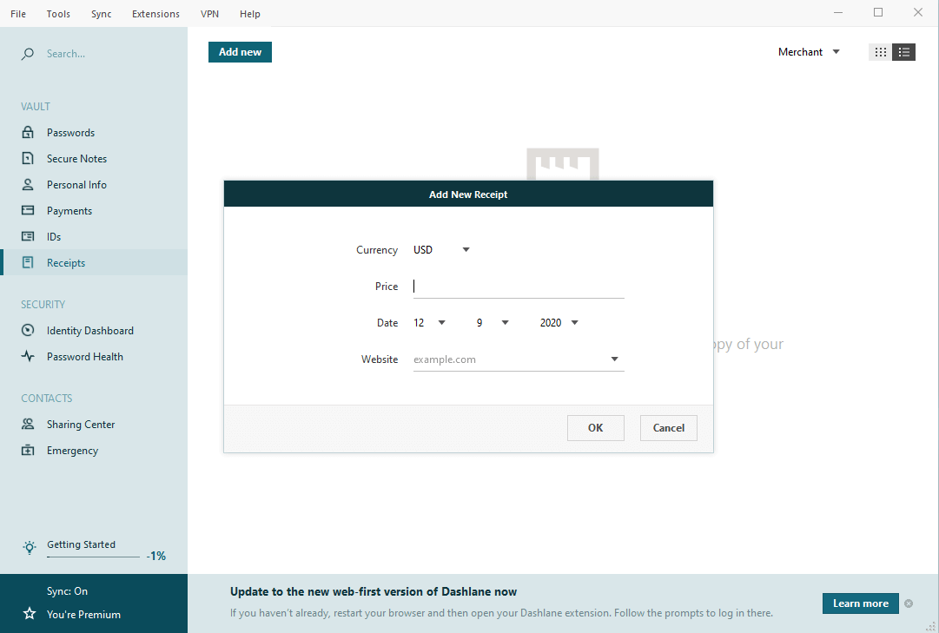This screenshot has height=633, width=939.
Task: Minimize the Dashlane window
Action: pos(837,12)
